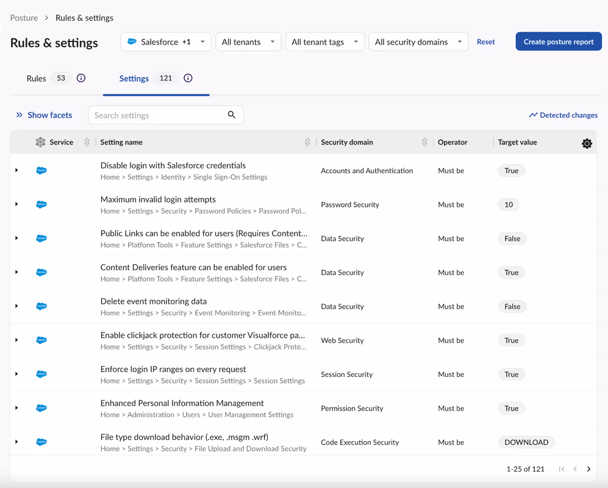Open the table column settings gear
This screenshot has height=488, width=608.
tap(587, 143)
